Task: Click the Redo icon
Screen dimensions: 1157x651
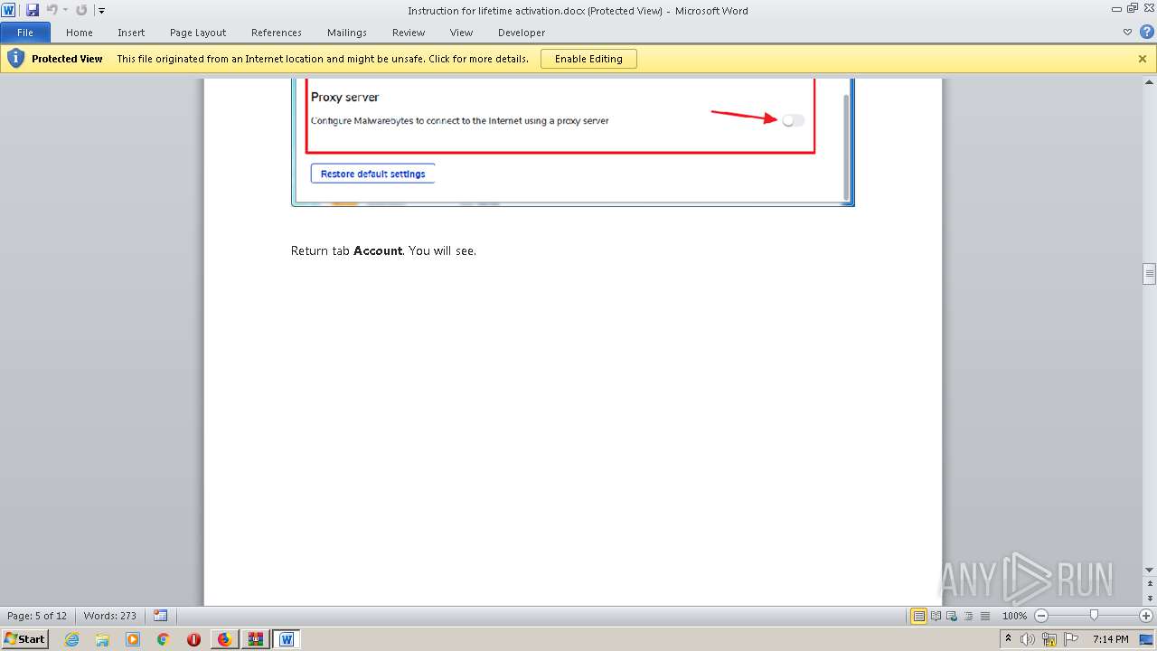Action: click(81, 10)
